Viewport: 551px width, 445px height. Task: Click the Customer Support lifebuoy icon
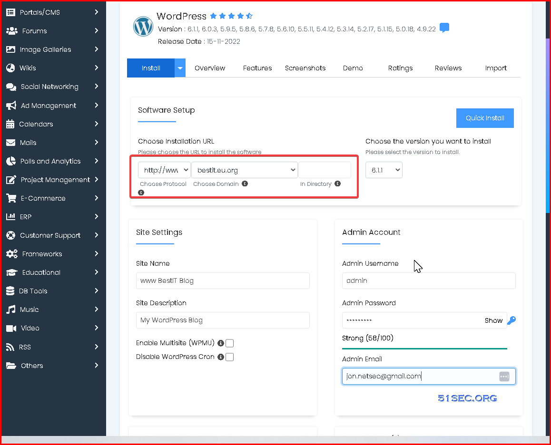coord(11,235)
